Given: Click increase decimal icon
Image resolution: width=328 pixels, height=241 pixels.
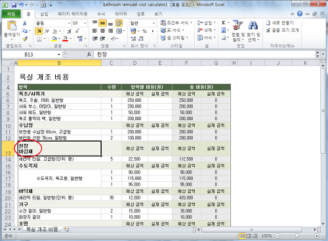Looking at the screenshot, I should (133, 39).
